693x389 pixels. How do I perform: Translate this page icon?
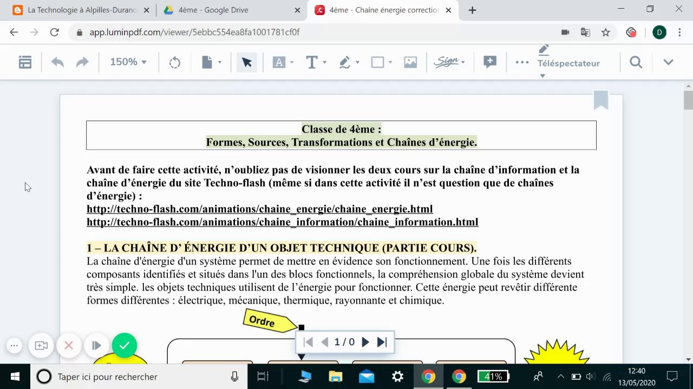click(585, 32)
